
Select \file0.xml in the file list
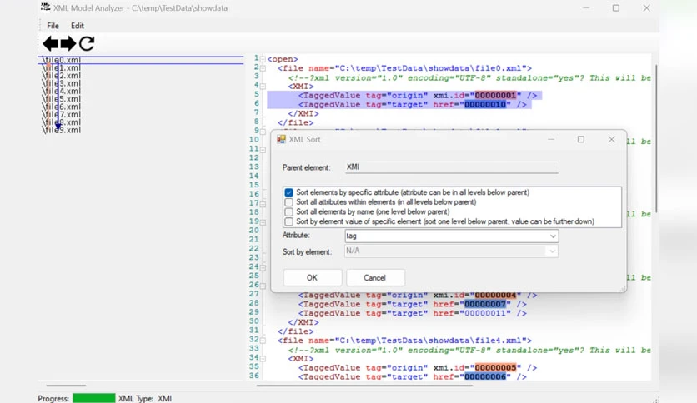62,60
